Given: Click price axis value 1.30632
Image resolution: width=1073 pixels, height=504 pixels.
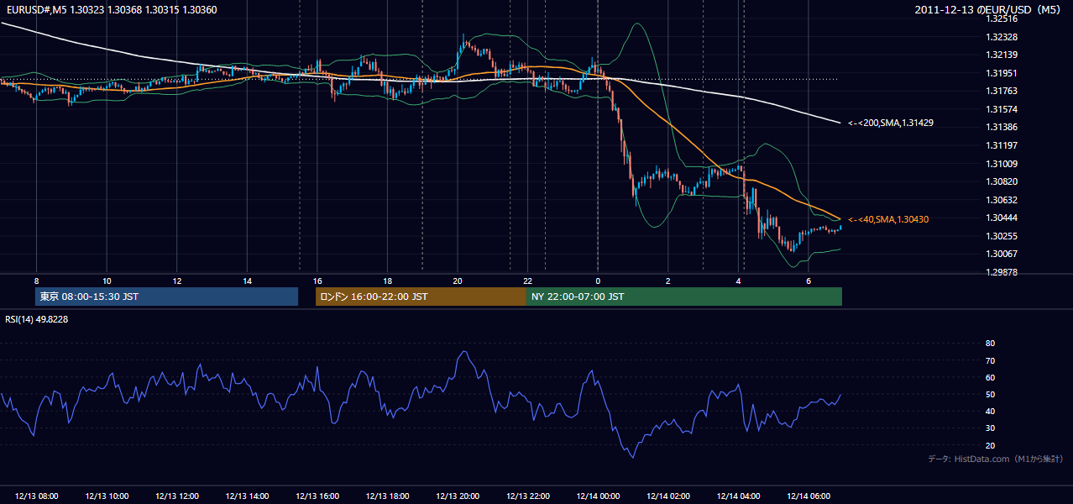Looking at the screenshot, I should coord(1002,200).
